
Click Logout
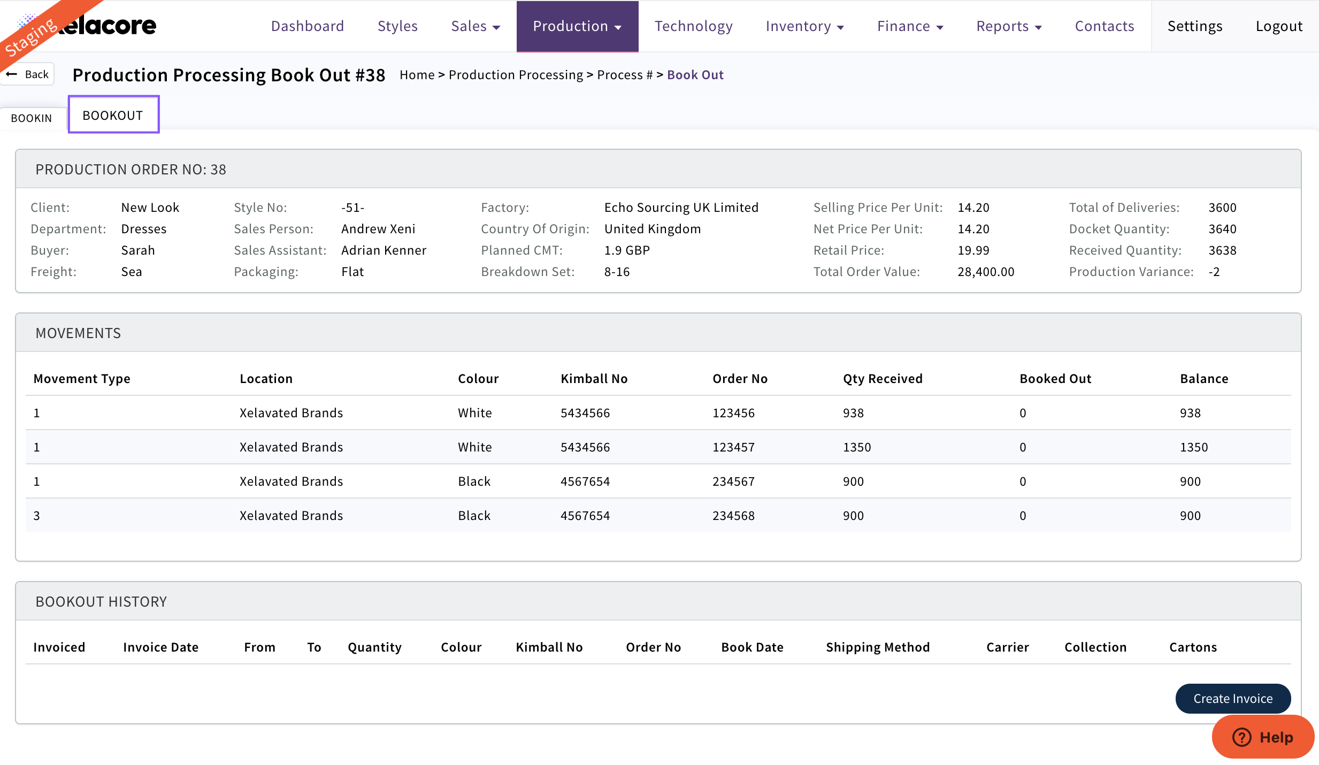1279,26
